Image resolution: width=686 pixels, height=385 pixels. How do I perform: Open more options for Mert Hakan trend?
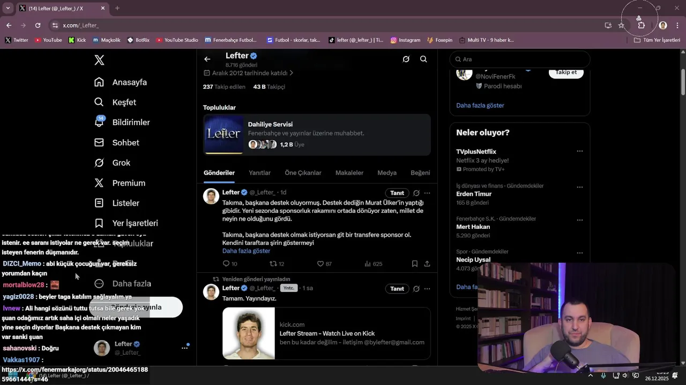pos(580,220)
